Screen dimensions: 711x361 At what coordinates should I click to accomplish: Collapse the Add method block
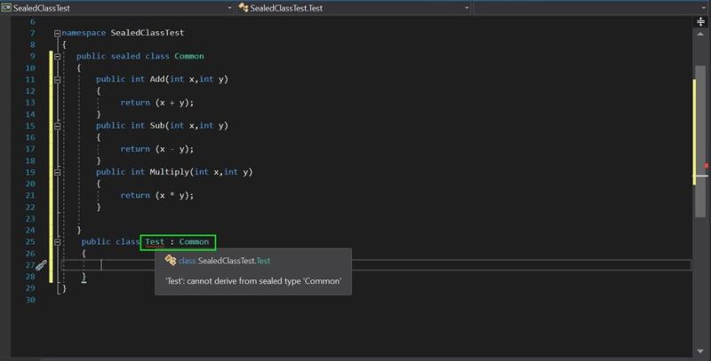pos(57,80)
